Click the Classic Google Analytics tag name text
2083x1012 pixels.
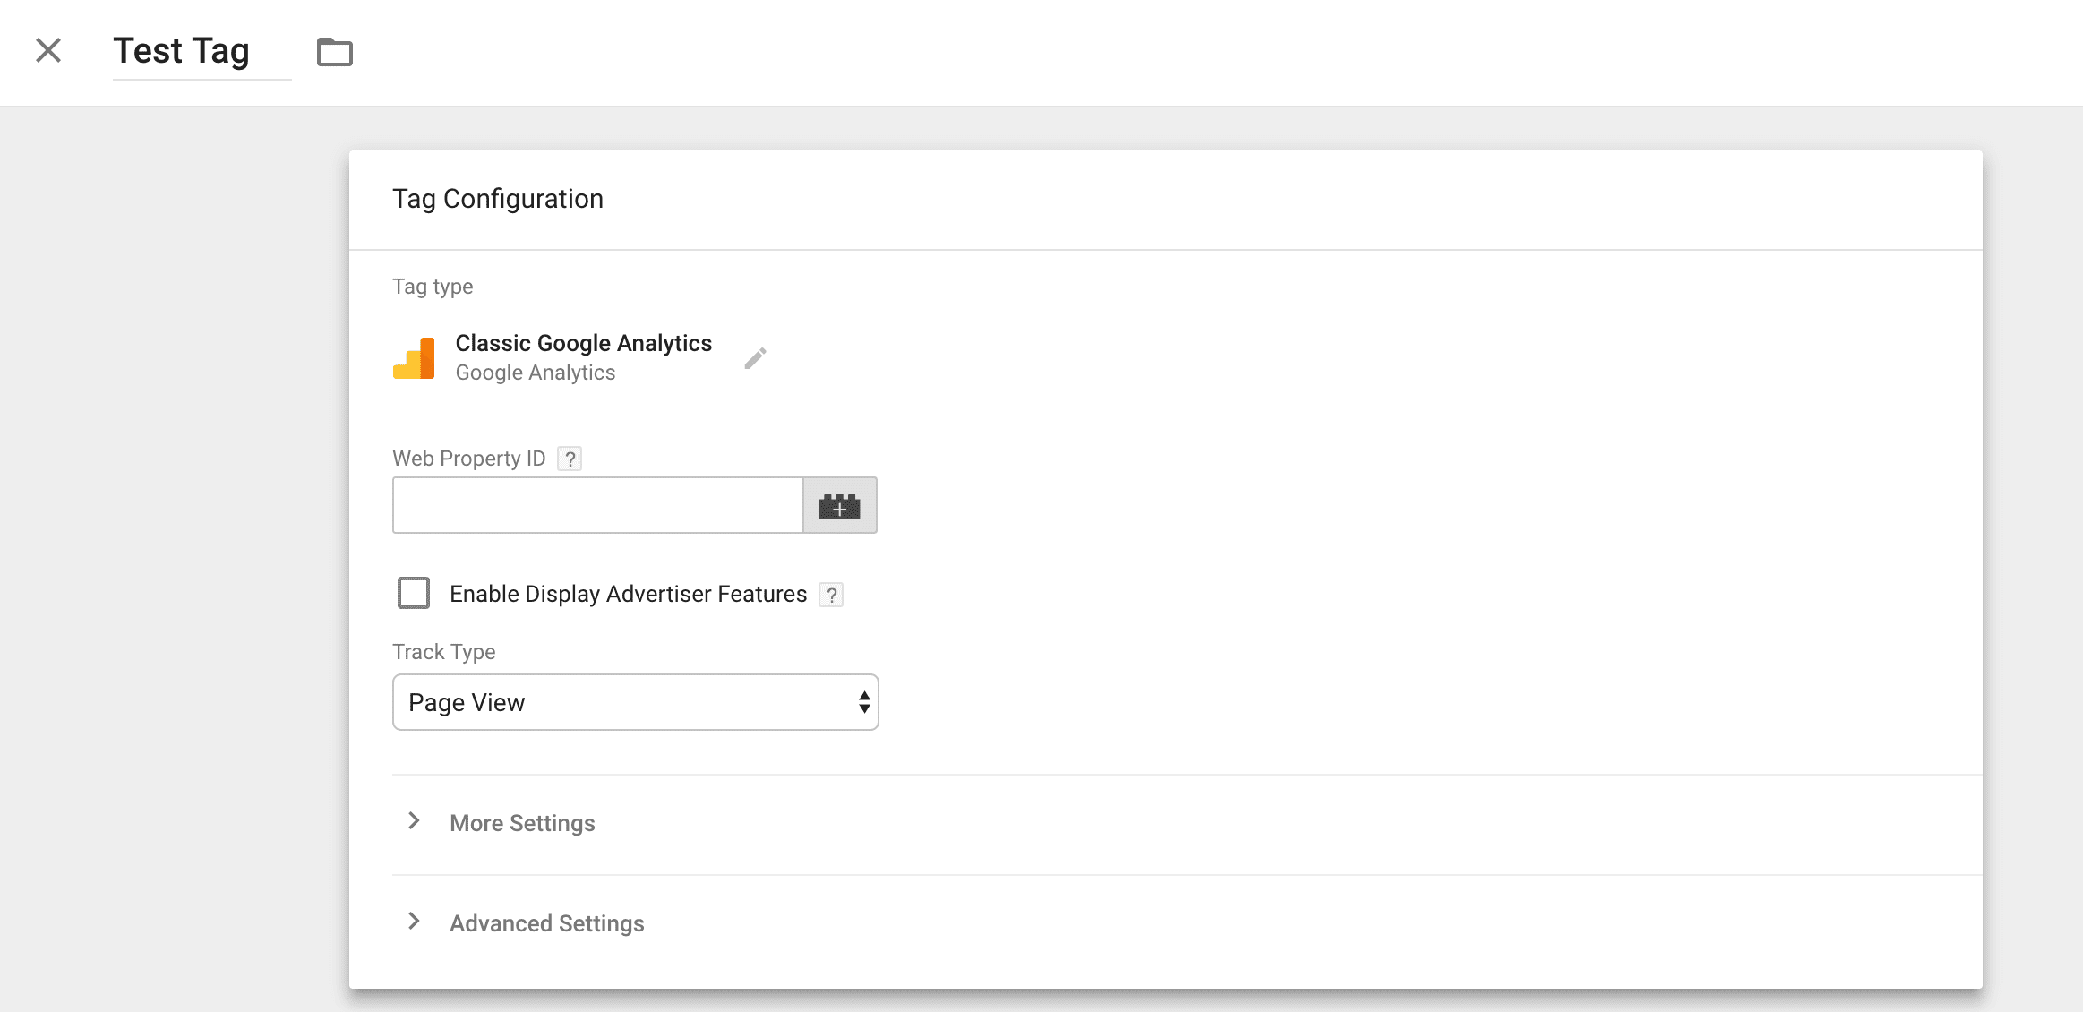[583, 343]
